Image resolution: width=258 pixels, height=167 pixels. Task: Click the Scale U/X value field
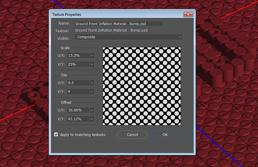pyautogui.click(x=78, y=56)
